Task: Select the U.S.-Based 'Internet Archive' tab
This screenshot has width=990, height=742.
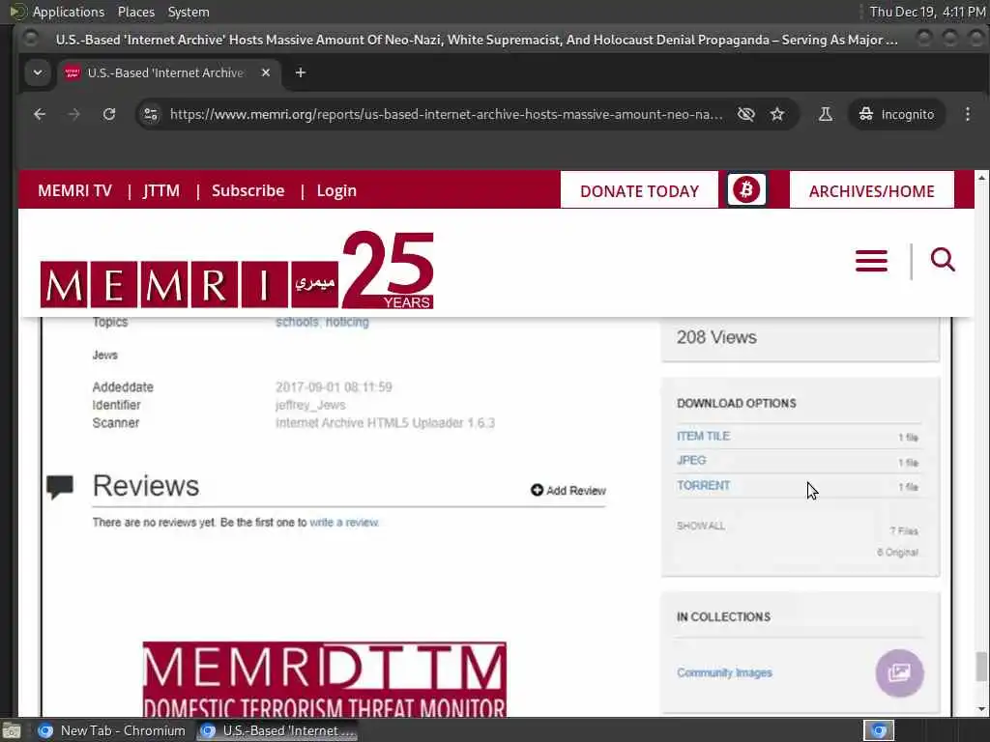Action: pyautogui.click(x=166, y=72)
